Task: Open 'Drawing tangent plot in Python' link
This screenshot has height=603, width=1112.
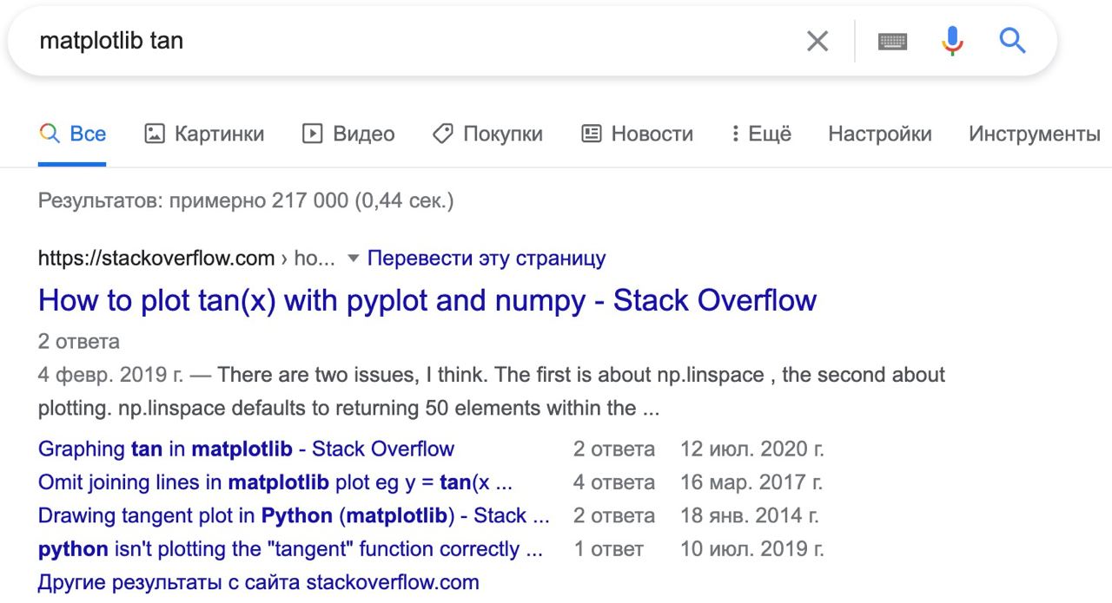Action: (x=294, y=515)
